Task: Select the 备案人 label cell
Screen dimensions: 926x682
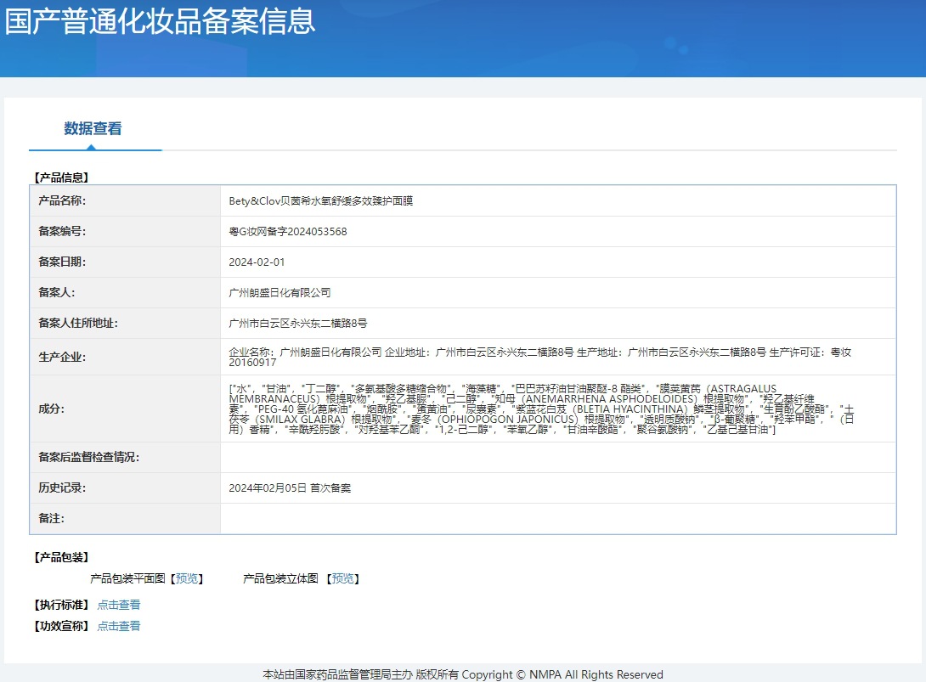Action: 125,293
